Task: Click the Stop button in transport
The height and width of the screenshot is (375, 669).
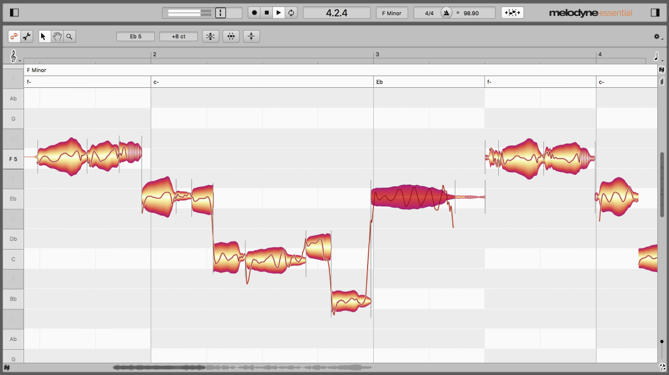Action: (266, 13)
